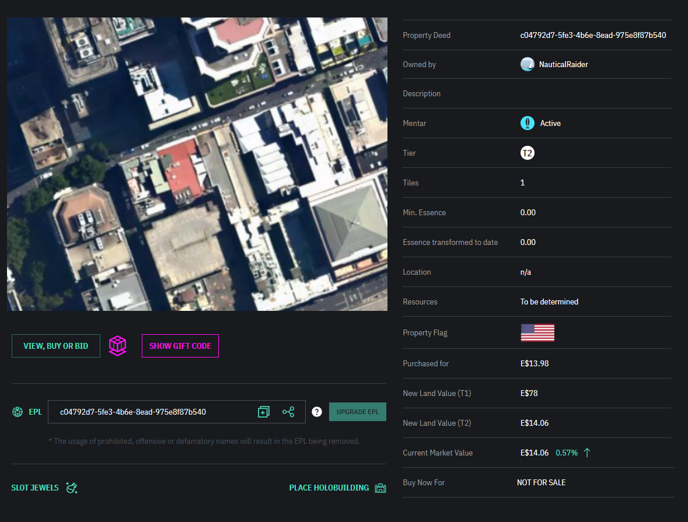Screen dimensions: 688x522
Task: Open the Place Holobuilding link
Action: 329,488
